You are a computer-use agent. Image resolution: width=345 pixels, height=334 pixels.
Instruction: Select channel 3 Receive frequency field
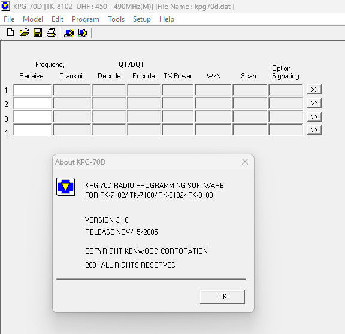32,117
